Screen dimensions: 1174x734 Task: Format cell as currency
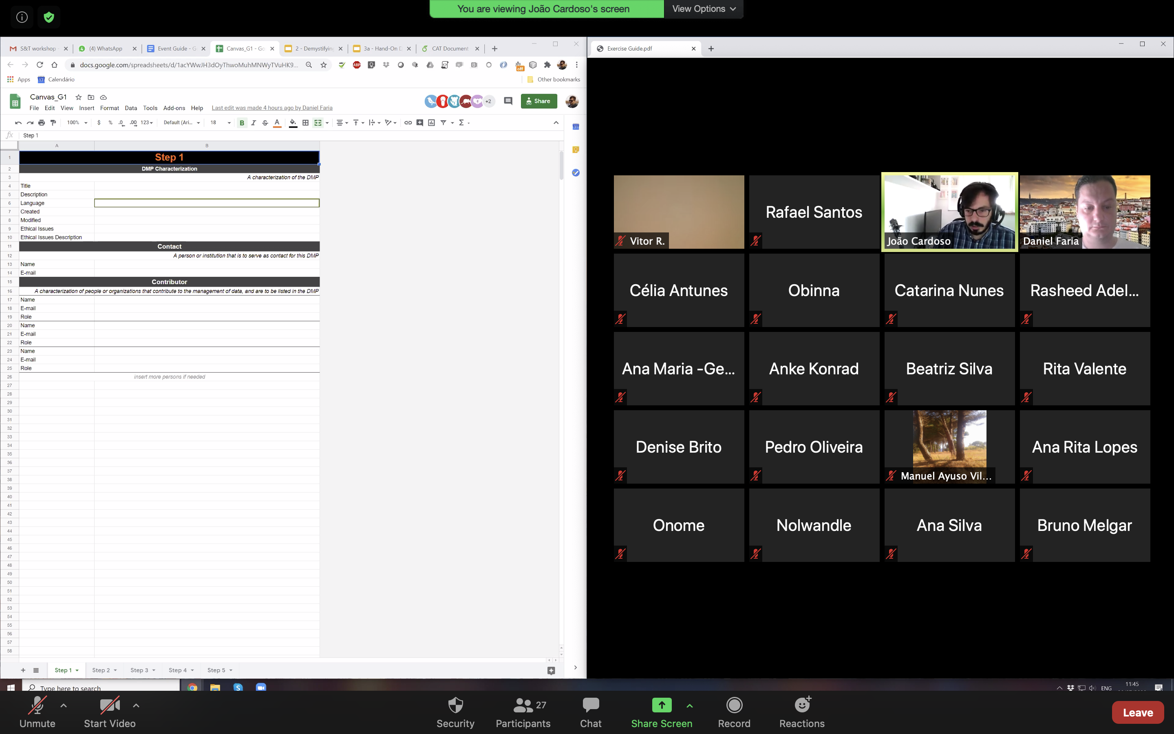pos(99,123)
